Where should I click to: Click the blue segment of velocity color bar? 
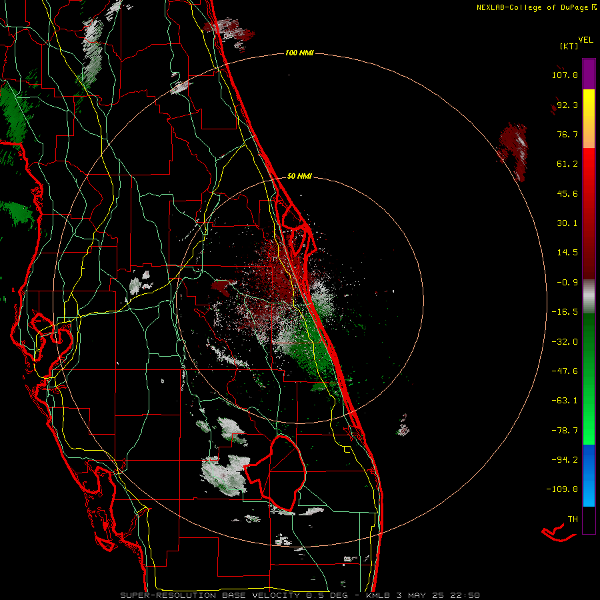point(589,475)
